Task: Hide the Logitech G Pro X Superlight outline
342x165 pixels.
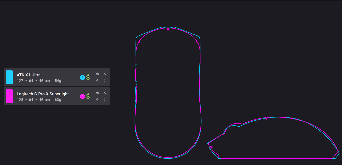Action: point(98,93)
